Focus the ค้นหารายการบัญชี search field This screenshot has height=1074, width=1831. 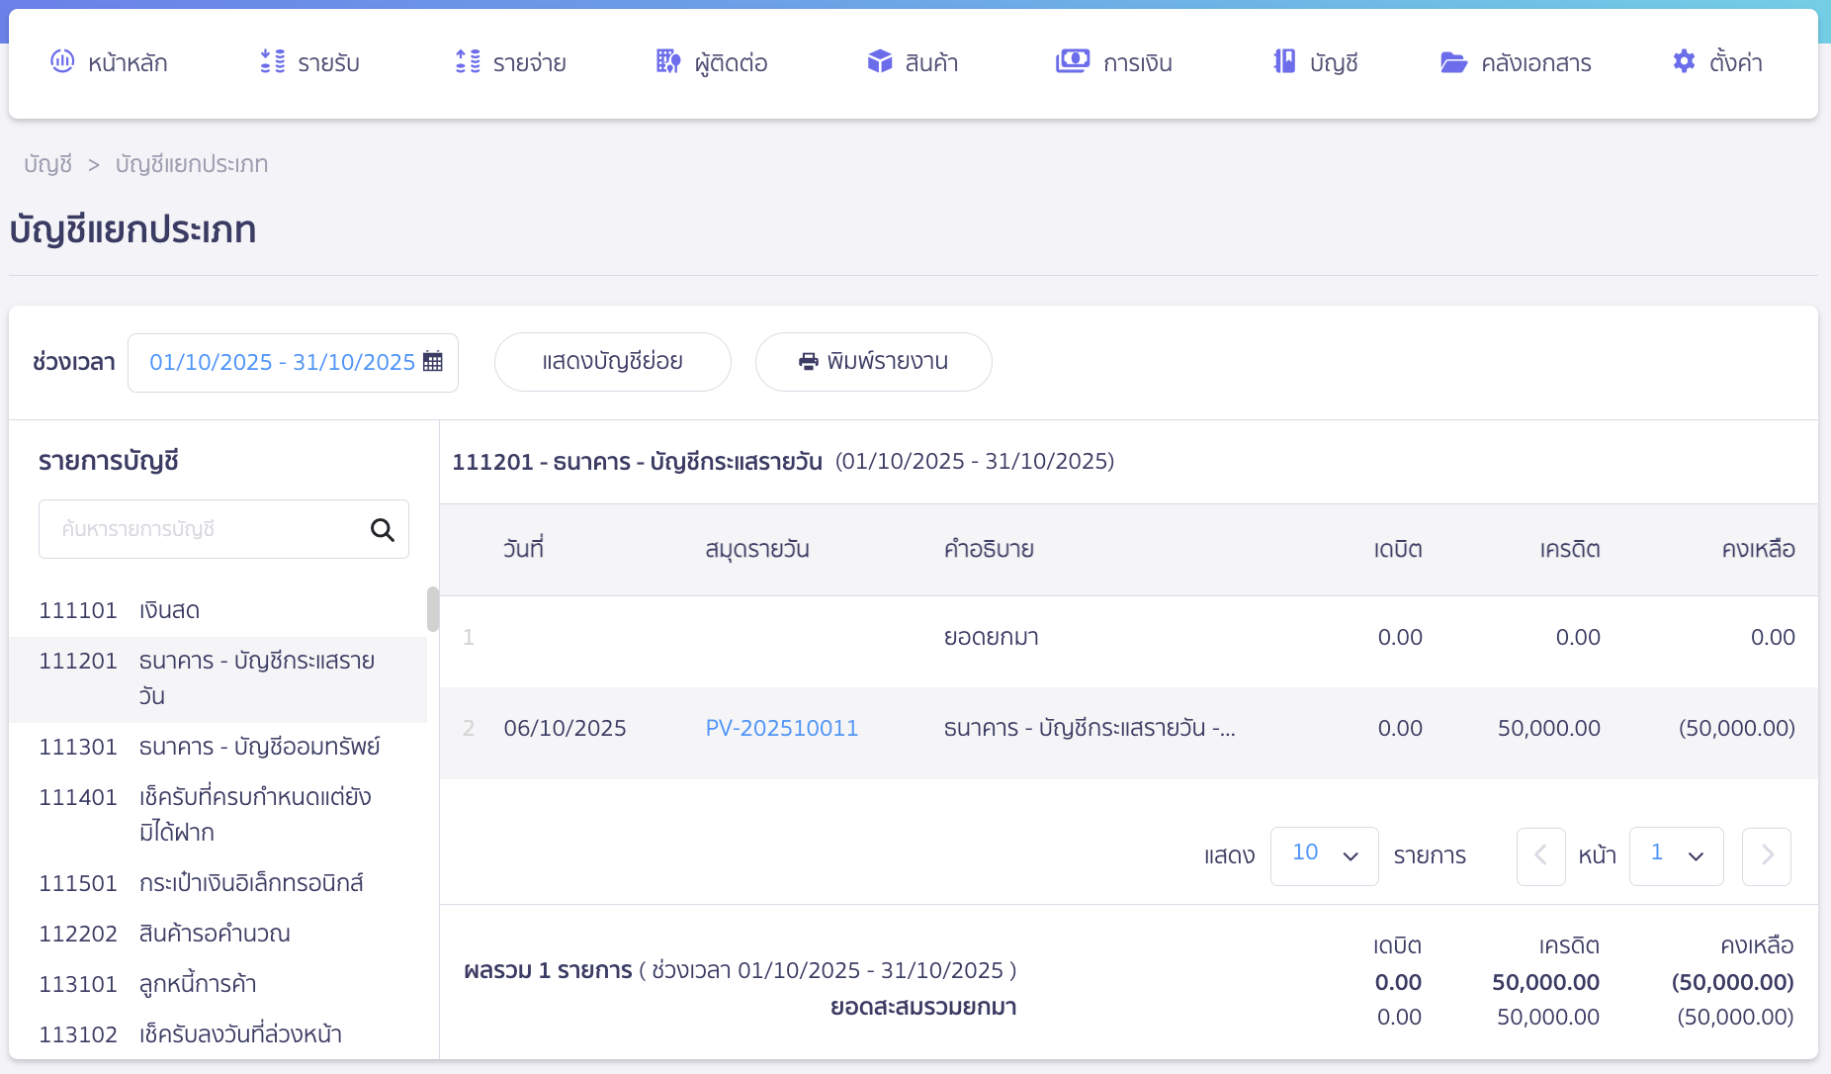pos(208,530)
